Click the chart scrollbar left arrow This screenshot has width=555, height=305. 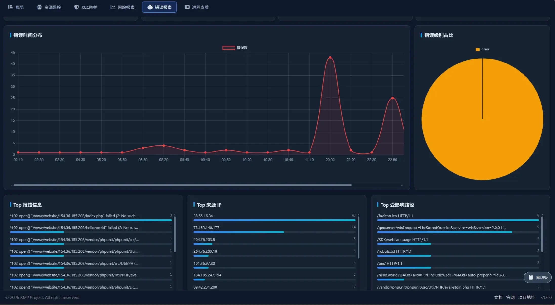[x=12, y=185]
